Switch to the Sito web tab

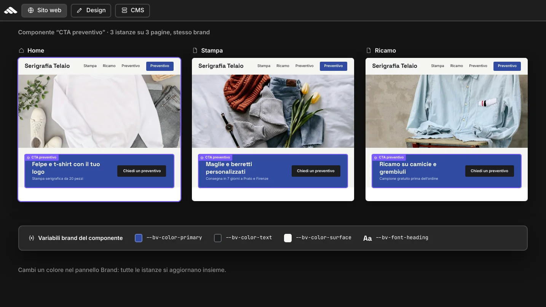click(x=44, y=10)
